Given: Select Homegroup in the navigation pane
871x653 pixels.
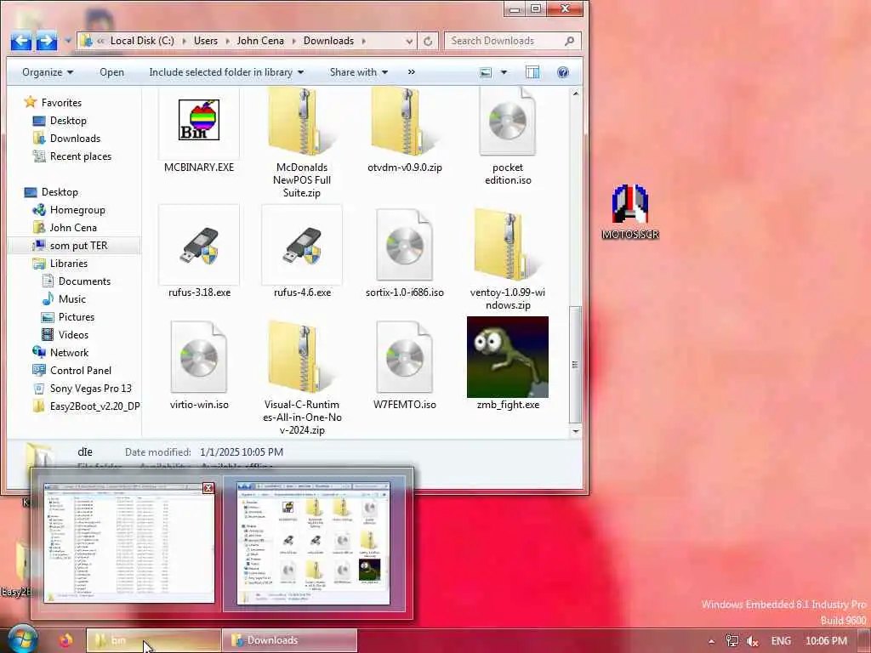Looking at the screenshot, I should [77, 210].
